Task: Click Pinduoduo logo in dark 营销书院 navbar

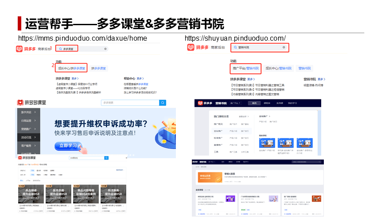Action: [x=200, y=103]
